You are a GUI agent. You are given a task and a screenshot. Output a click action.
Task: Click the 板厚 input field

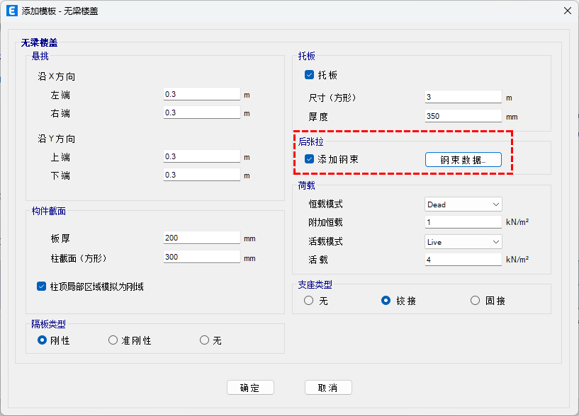coord(201,238)
